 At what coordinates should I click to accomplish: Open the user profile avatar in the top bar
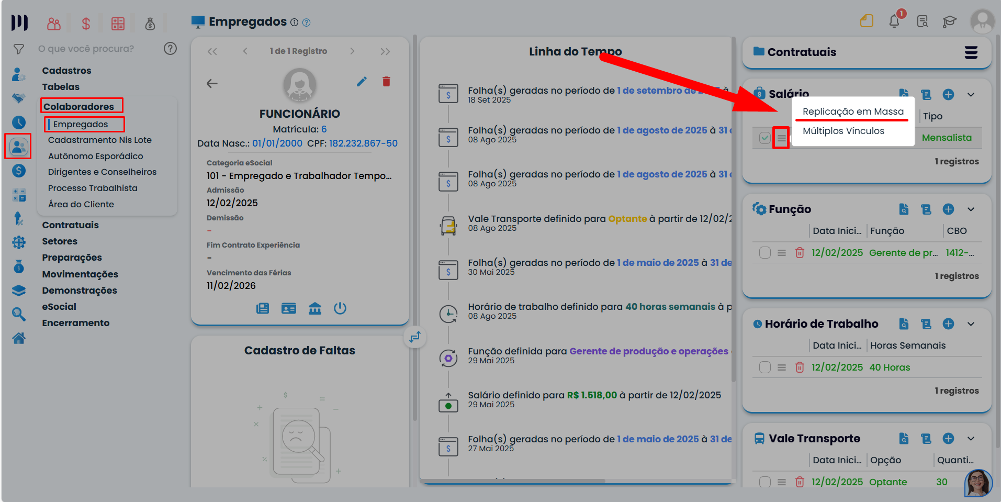pos(982,21)
